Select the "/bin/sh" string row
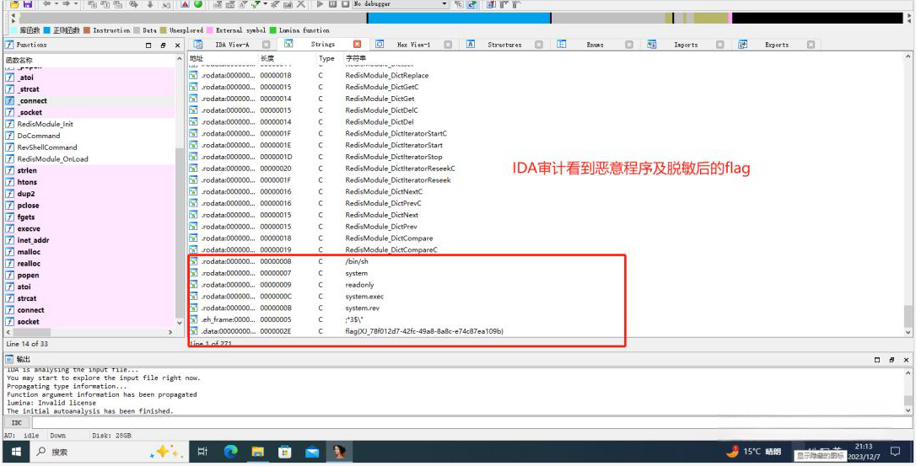The image size is (916, 466). tap(545, 261)
